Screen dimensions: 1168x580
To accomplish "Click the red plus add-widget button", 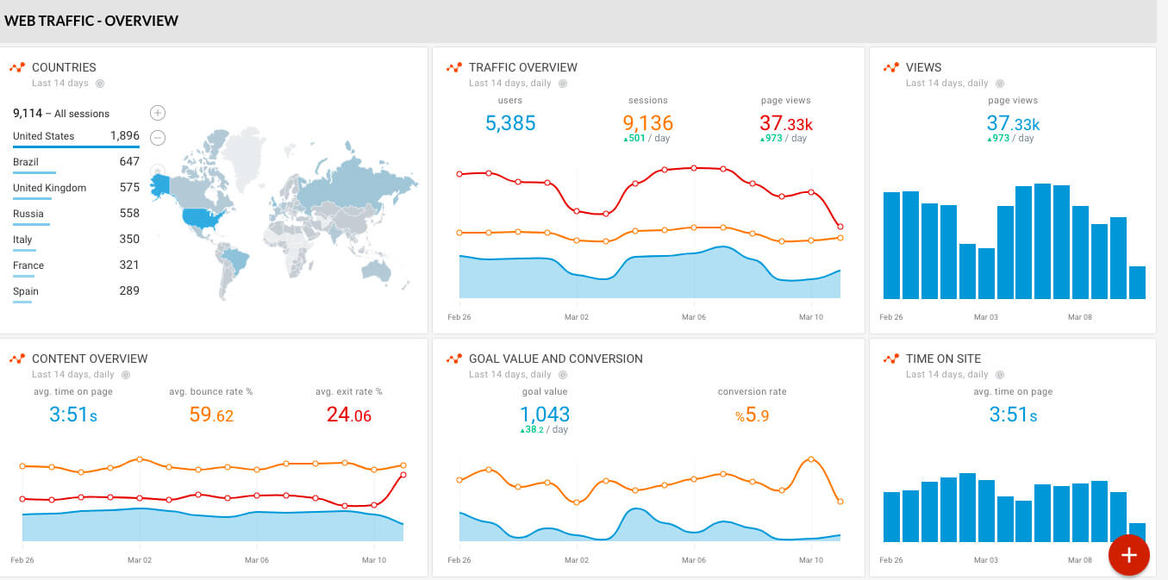I will pos(1128,555).
